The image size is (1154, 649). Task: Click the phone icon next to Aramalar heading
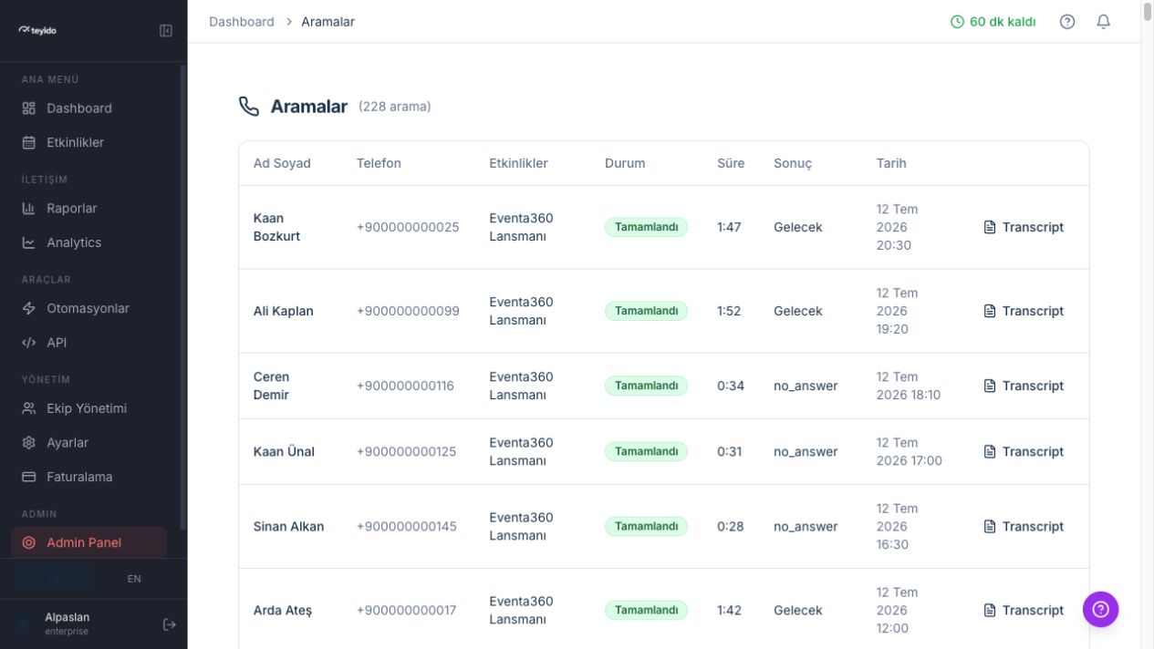click(x=249, y=107)
